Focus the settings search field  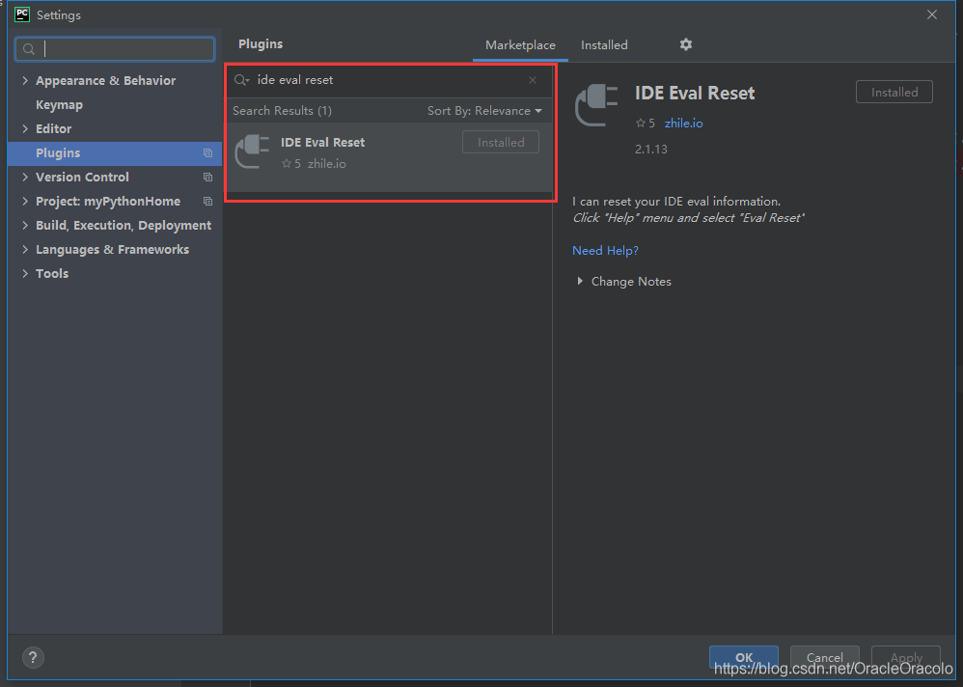pyautogui.click(x=115, y=49)
